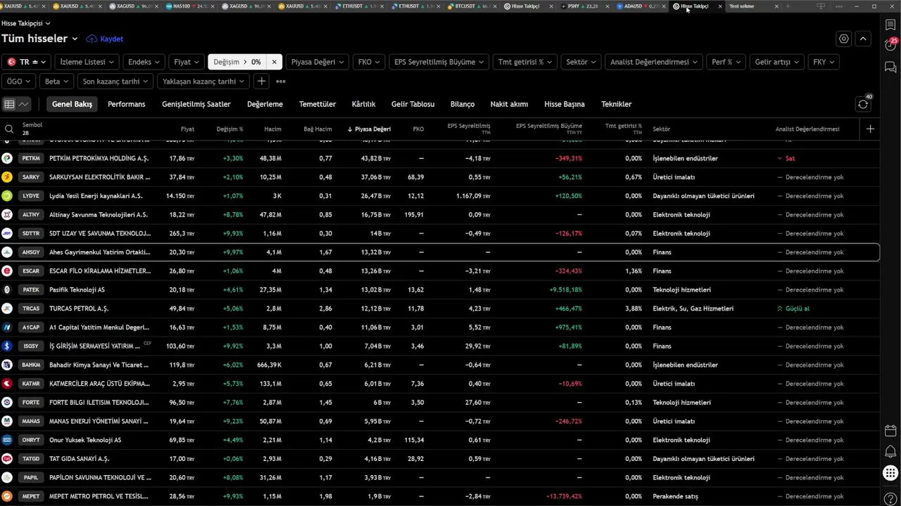Click the PETKM stock logo

(x=7, y=158)
